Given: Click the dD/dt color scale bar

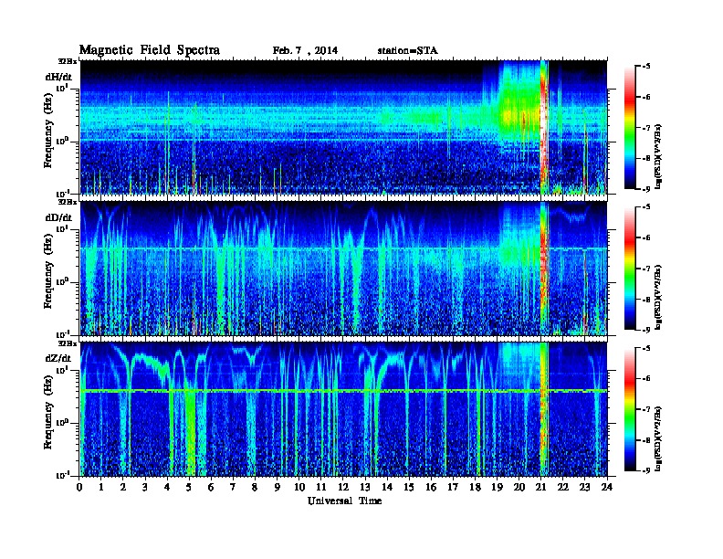Looking at the screenshot, I should click(x=630, y=268).
